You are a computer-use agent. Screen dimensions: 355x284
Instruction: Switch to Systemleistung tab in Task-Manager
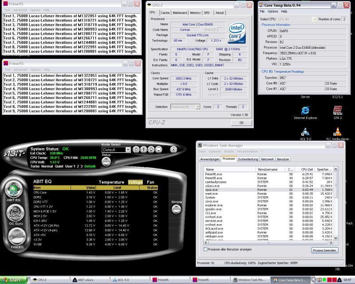tap(248, 159)
